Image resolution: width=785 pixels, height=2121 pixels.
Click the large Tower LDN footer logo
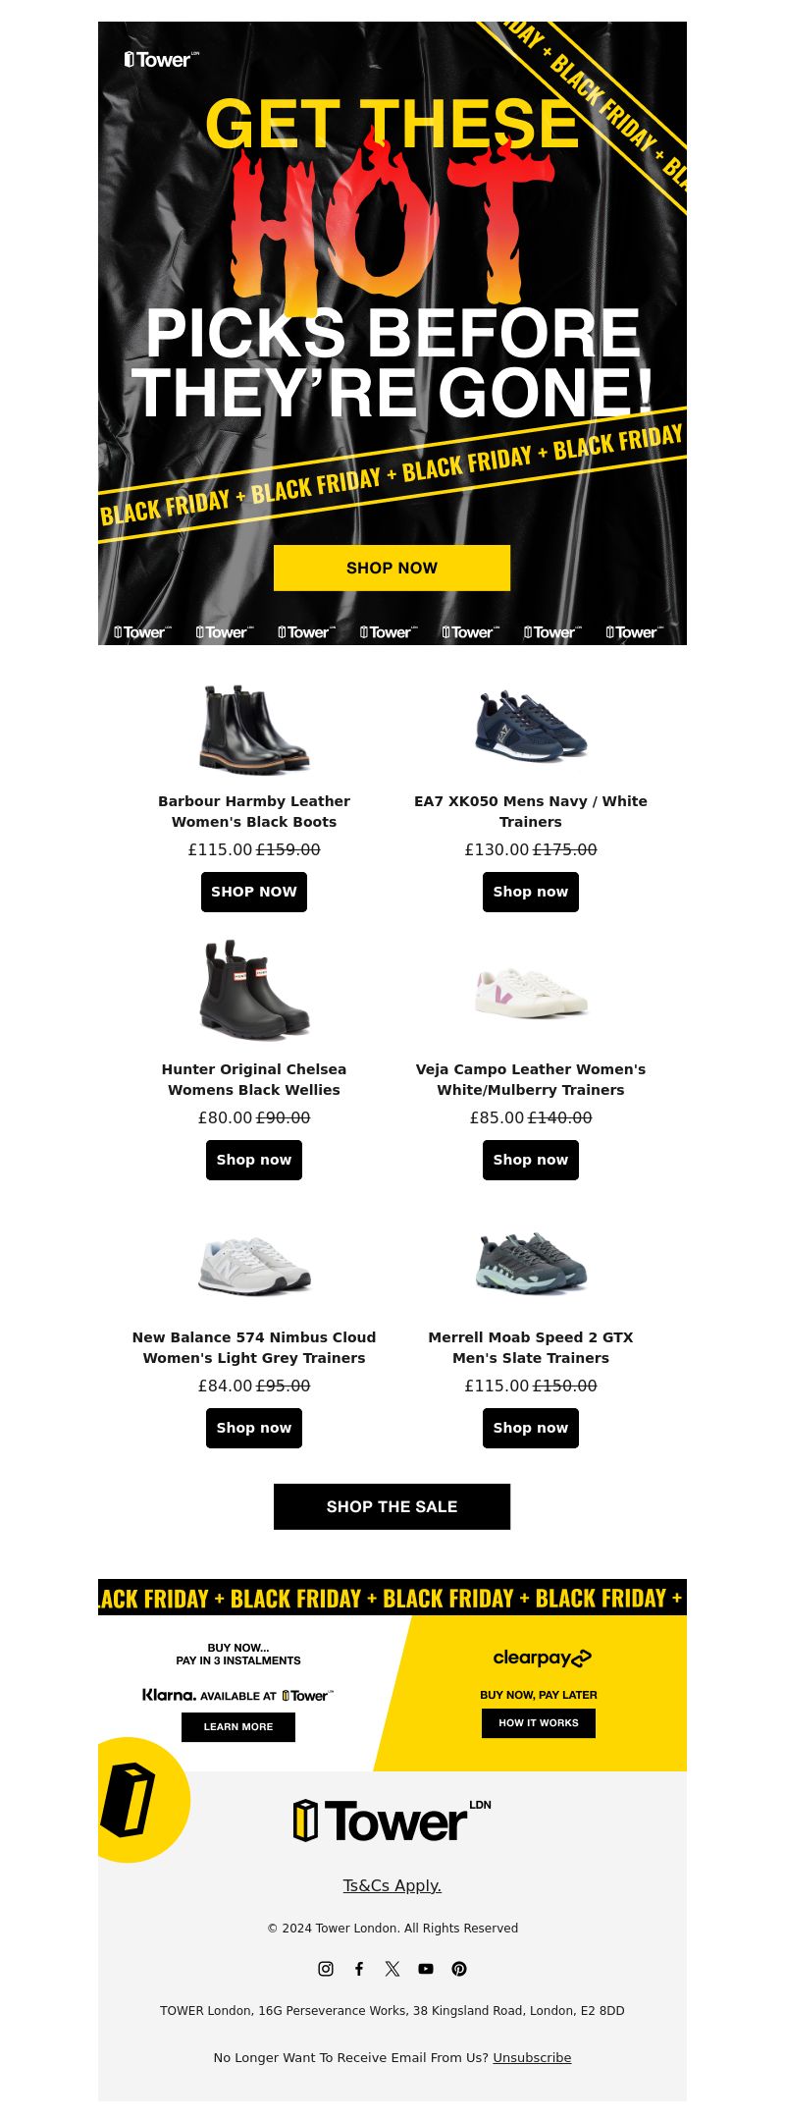click(x=392, y=1821)
